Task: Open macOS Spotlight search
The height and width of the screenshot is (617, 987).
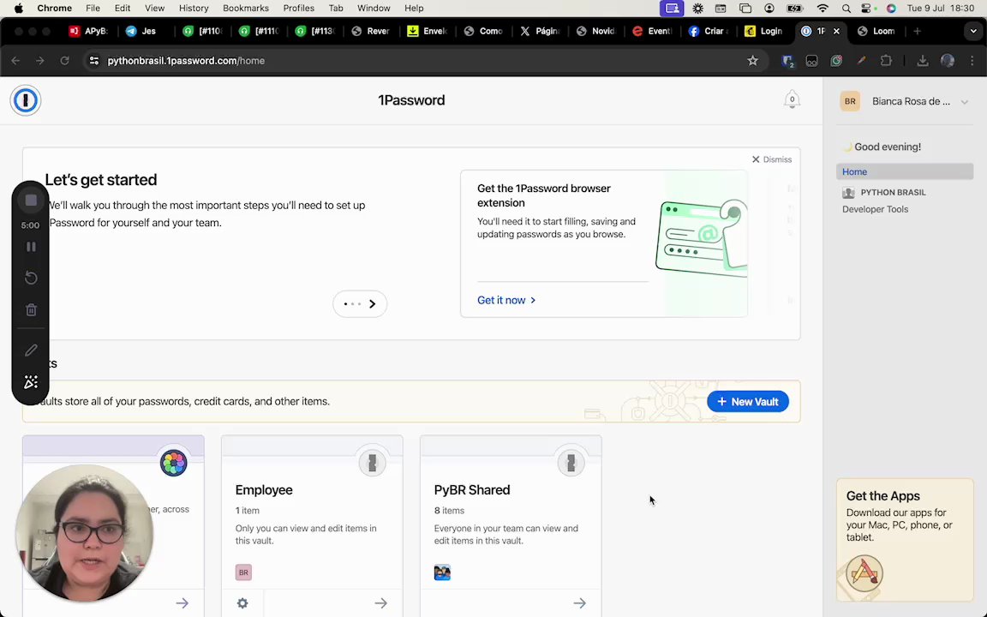Action: [846, 9]
